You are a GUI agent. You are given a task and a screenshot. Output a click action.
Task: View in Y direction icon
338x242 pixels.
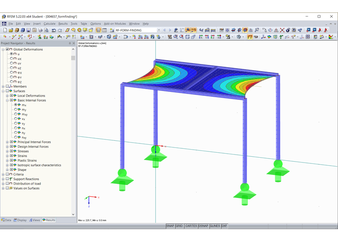coord(207,37)
